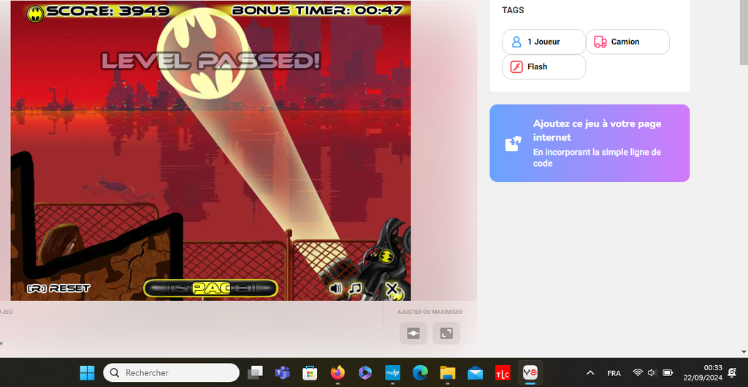Open the Flash tag

click(x=543, y=66)
